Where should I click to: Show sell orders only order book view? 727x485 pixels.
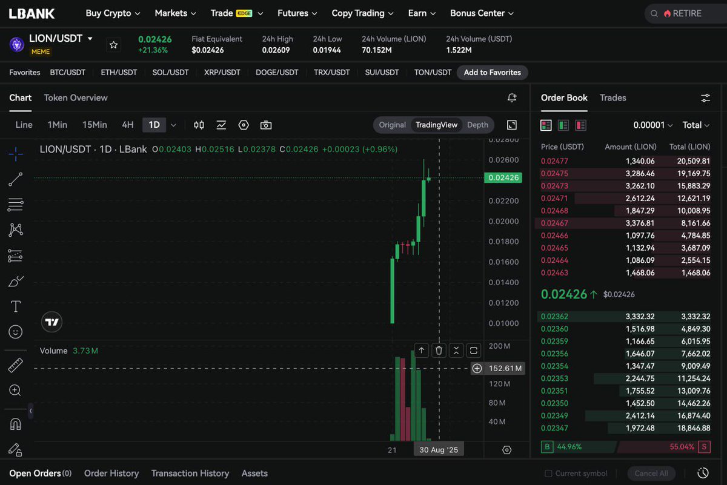tap(581, 125)
